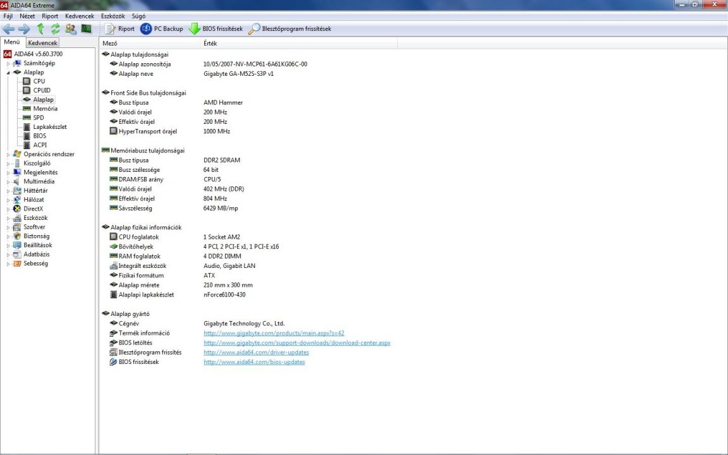The height and width of the screenshot is (455, 728).
Task: Open Illesztőprogram frissítések toolbar button
Action: click(x=289, y=29)
